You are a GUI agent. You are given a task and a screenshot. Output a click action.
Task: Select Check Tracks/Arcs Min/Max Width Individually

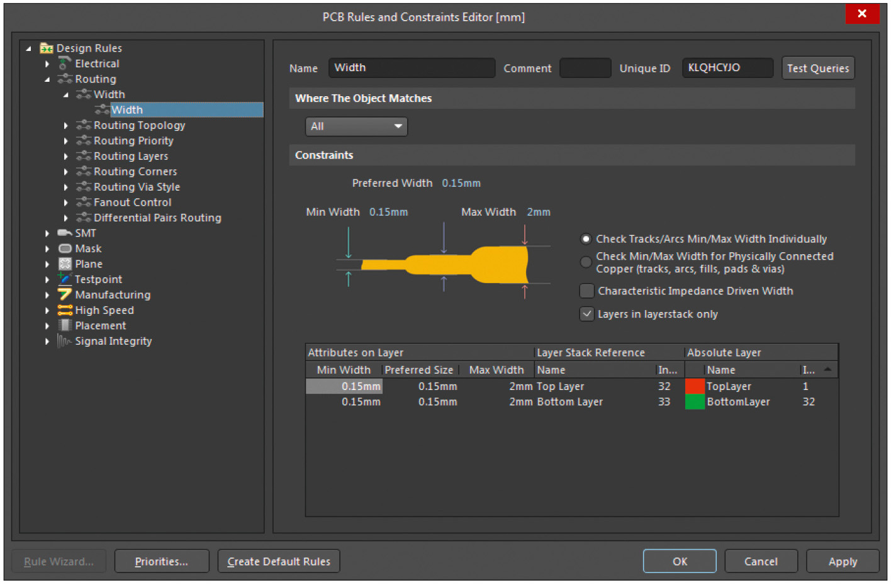586,239
